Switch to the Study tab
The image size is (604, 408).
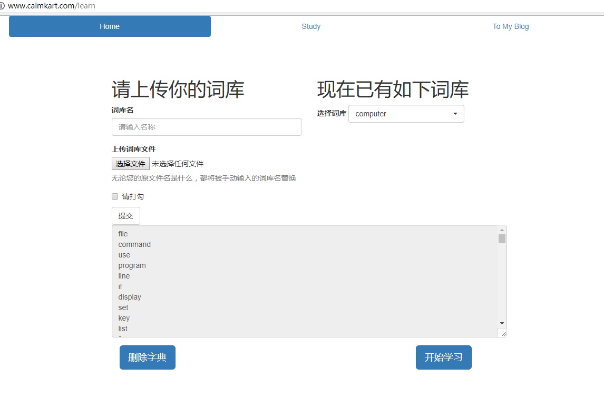(x=311, y=26)
